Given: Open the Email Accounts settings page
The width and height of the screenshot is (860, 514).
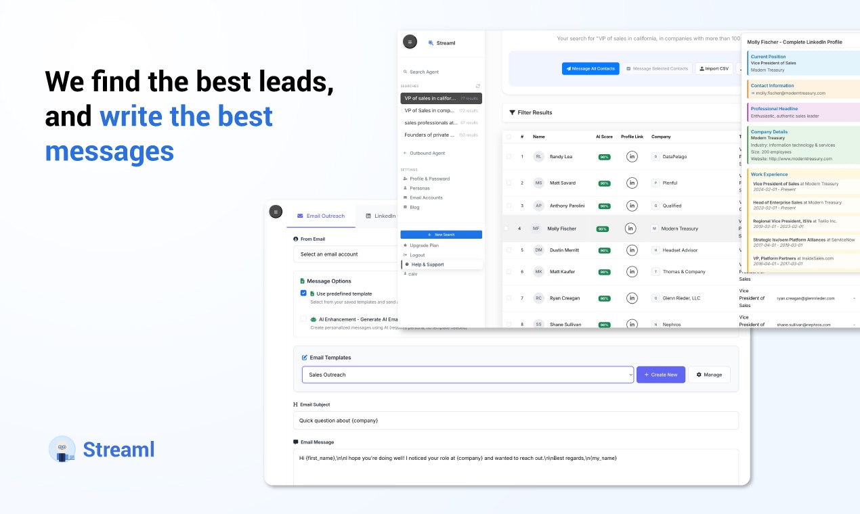Looking at the screenshot, I should tap(426, 197).
